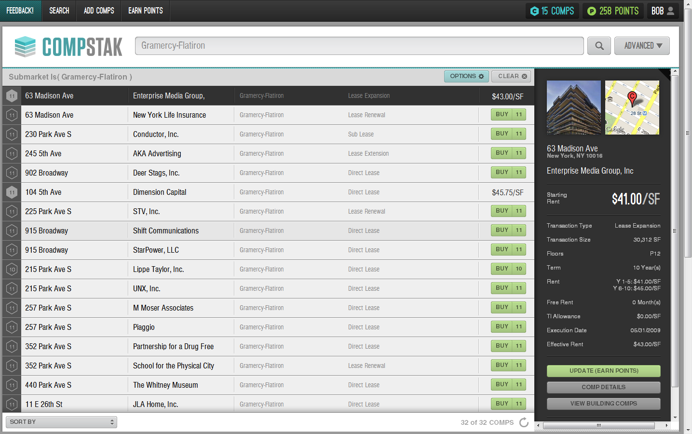This screenshot has height=434, width=692.
Task: Click the detail panel vertical scrollbar
Action: coord(675,231)
